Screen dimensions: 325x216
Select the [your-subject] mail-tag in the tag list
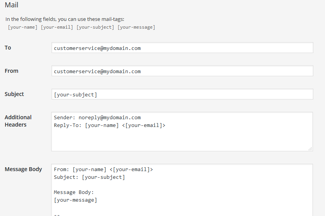95,27
